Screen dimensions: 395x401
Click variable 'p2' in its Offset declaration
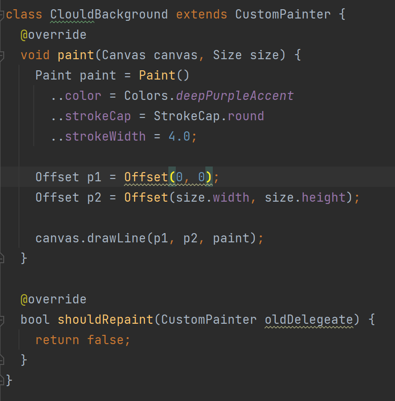(x=94, y=197)
